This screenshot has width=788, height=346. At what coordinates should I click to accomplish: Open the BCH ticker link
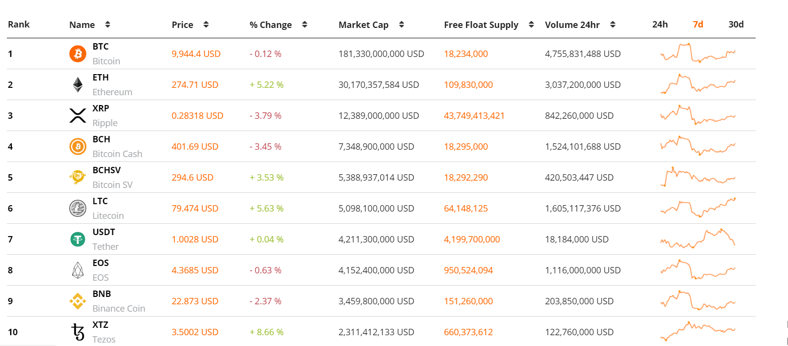tap(102, 139)
